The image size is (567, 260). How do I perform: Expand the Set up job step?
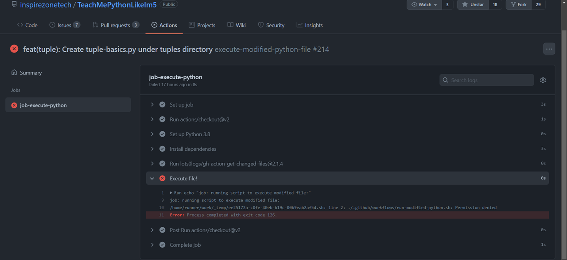click(x=347, y=104)
